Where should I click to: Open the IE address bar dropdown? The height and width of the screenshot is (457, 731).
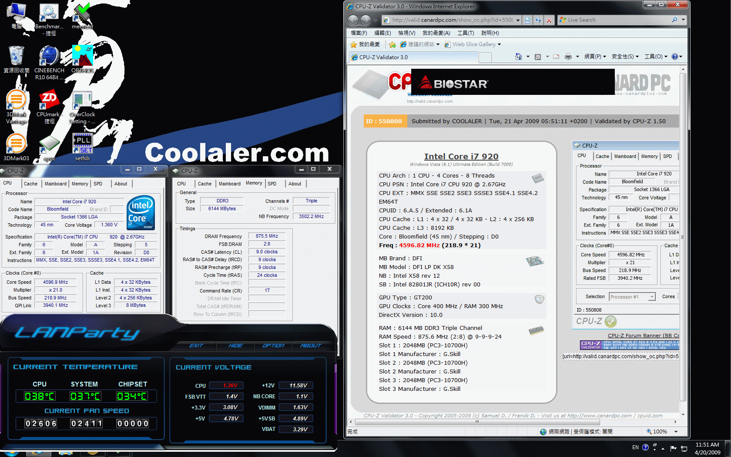click(x=518, y=20)
